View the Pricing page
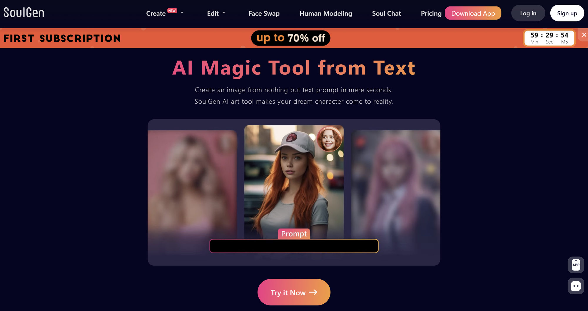The image size is (588, 311). click(431, 14)
